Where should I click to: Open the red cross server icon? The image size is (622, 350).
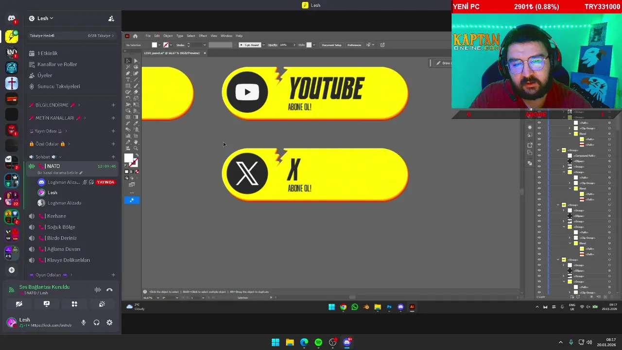click(x=12, y=83)
